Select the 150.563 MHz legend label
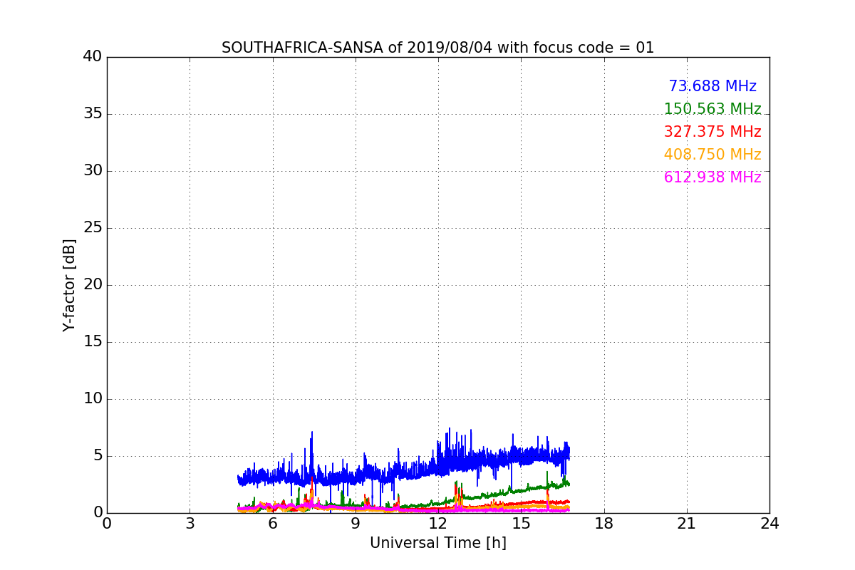855x570 pixels. 712,109
